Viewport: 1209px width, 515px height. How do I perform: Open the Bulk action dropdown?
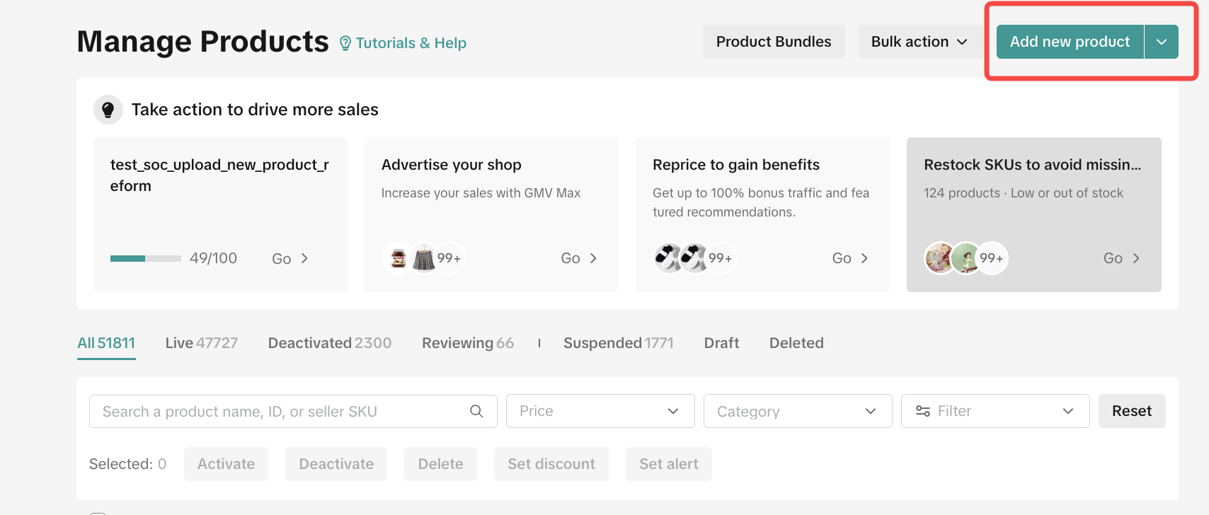[919, 42]
